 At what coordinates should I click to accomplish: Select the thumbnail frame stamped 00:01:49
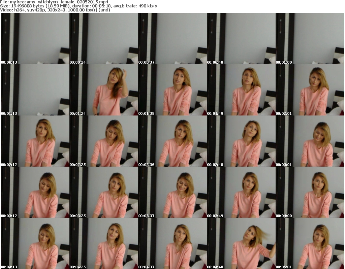(x=241, y=90)
